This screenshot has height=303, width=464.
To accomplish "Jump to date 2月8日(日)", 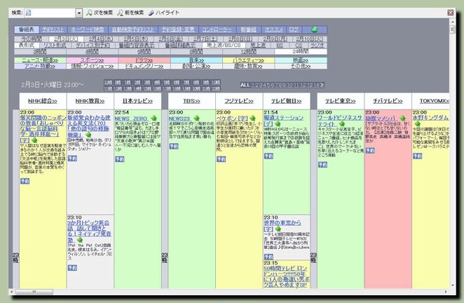I will pos(240,39).
